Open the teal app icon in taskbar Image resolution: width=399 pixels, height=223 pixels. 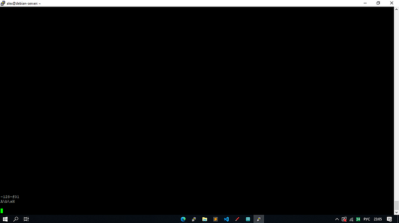[248, 219]
